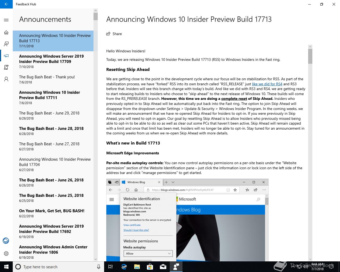Open Insider Preview Build 17711 announcement
340x272 pixels.
[53, 97]
